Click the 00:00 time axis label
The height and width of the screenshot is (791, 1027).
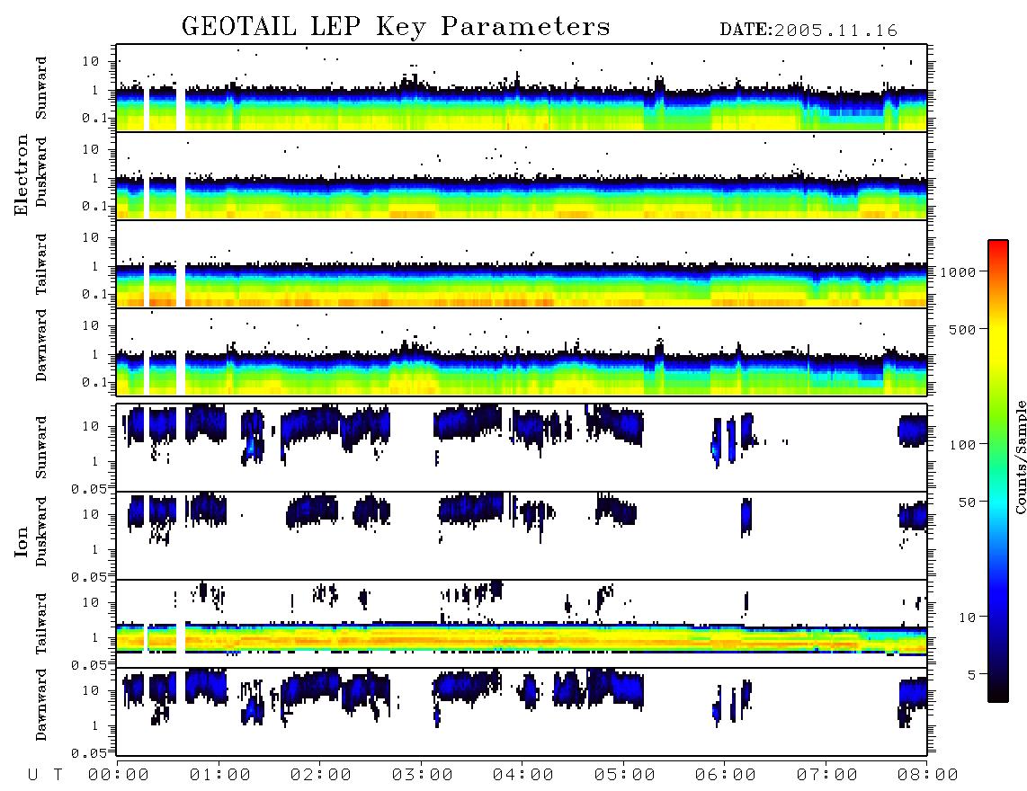(119, 775)
